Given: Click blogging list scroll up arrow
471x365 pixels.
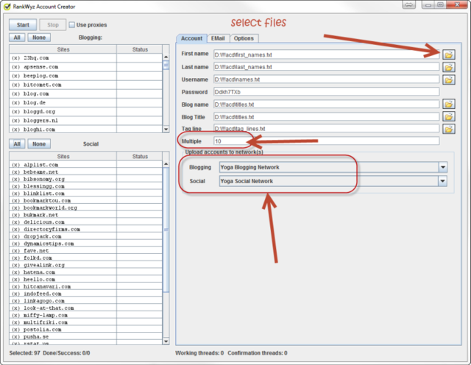Looking at the screenshot, I should [x=166, y=57].
